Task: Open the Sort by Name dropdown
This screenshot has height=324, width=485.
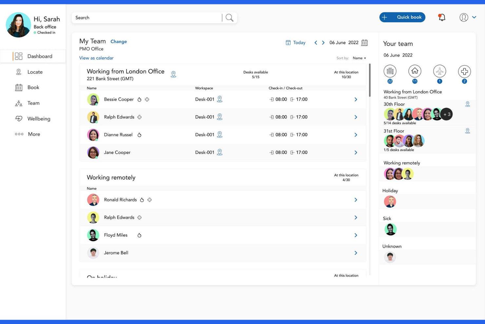Action: coord(359,58)
